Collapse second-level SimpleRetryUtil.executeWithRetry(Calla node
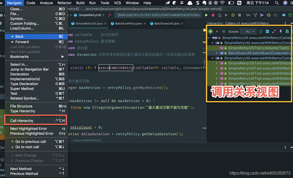Viewport: 293px width, 178px height. coord(213,58)
